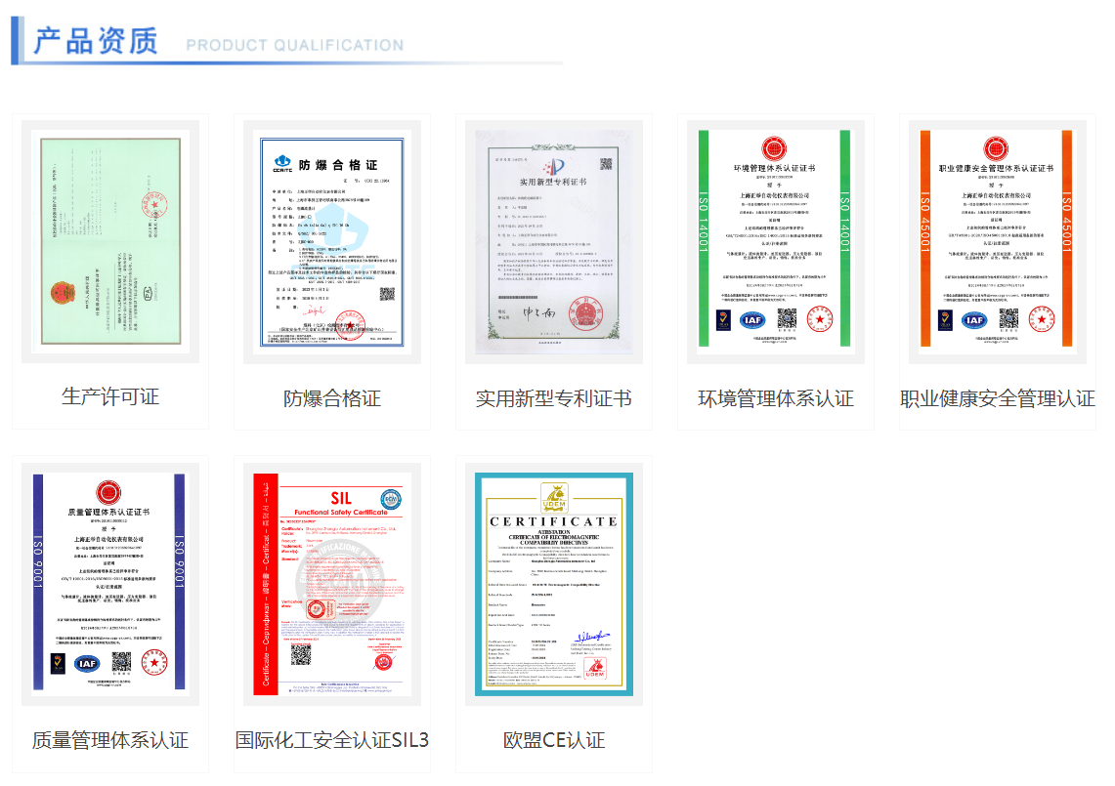Open the ISO 45001 occupational health certificate

998,241
